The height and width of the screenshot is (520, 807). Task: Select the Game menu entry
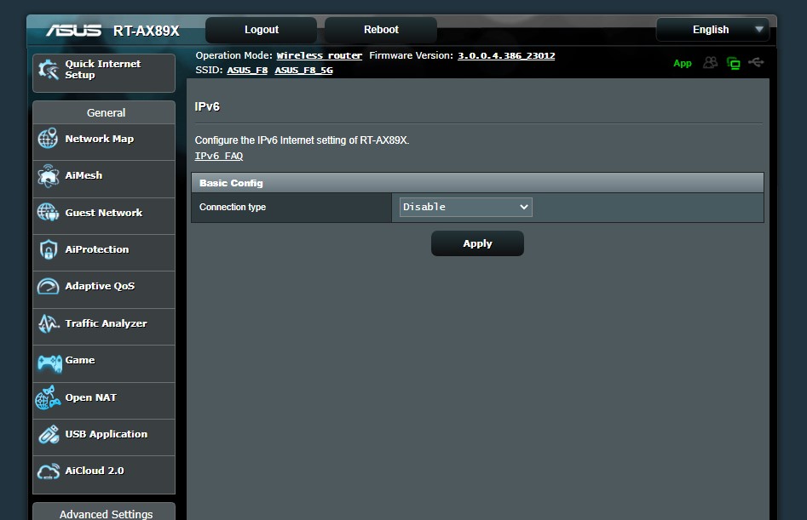click(104, 363)
